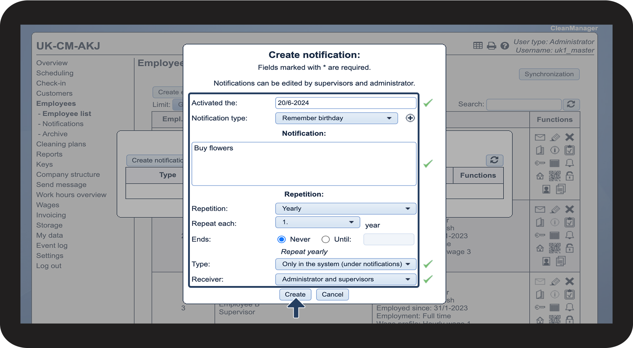Image resolution: width=633 pixels, height=348 pixels.
Task: Click the printer icon in the header
Action: click(491, 46)
